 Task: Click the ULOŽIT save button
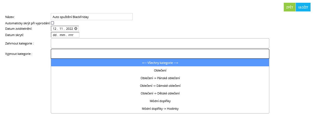click(x=303, y=7)
